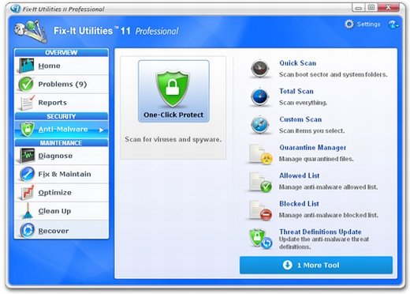Click the Blocked List red stop icon
410x294 pixels.
click(261, 210)
